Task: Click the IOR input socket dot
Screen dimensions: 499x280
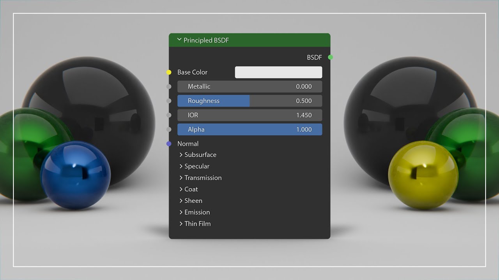Action: click(169, 115)
